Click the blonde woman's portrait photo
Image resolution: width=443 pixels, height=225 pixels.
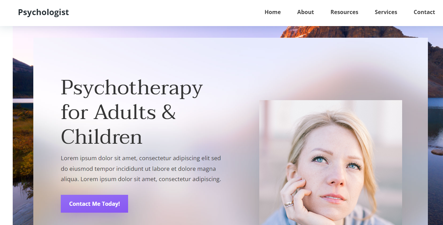(x=331, y=163)
